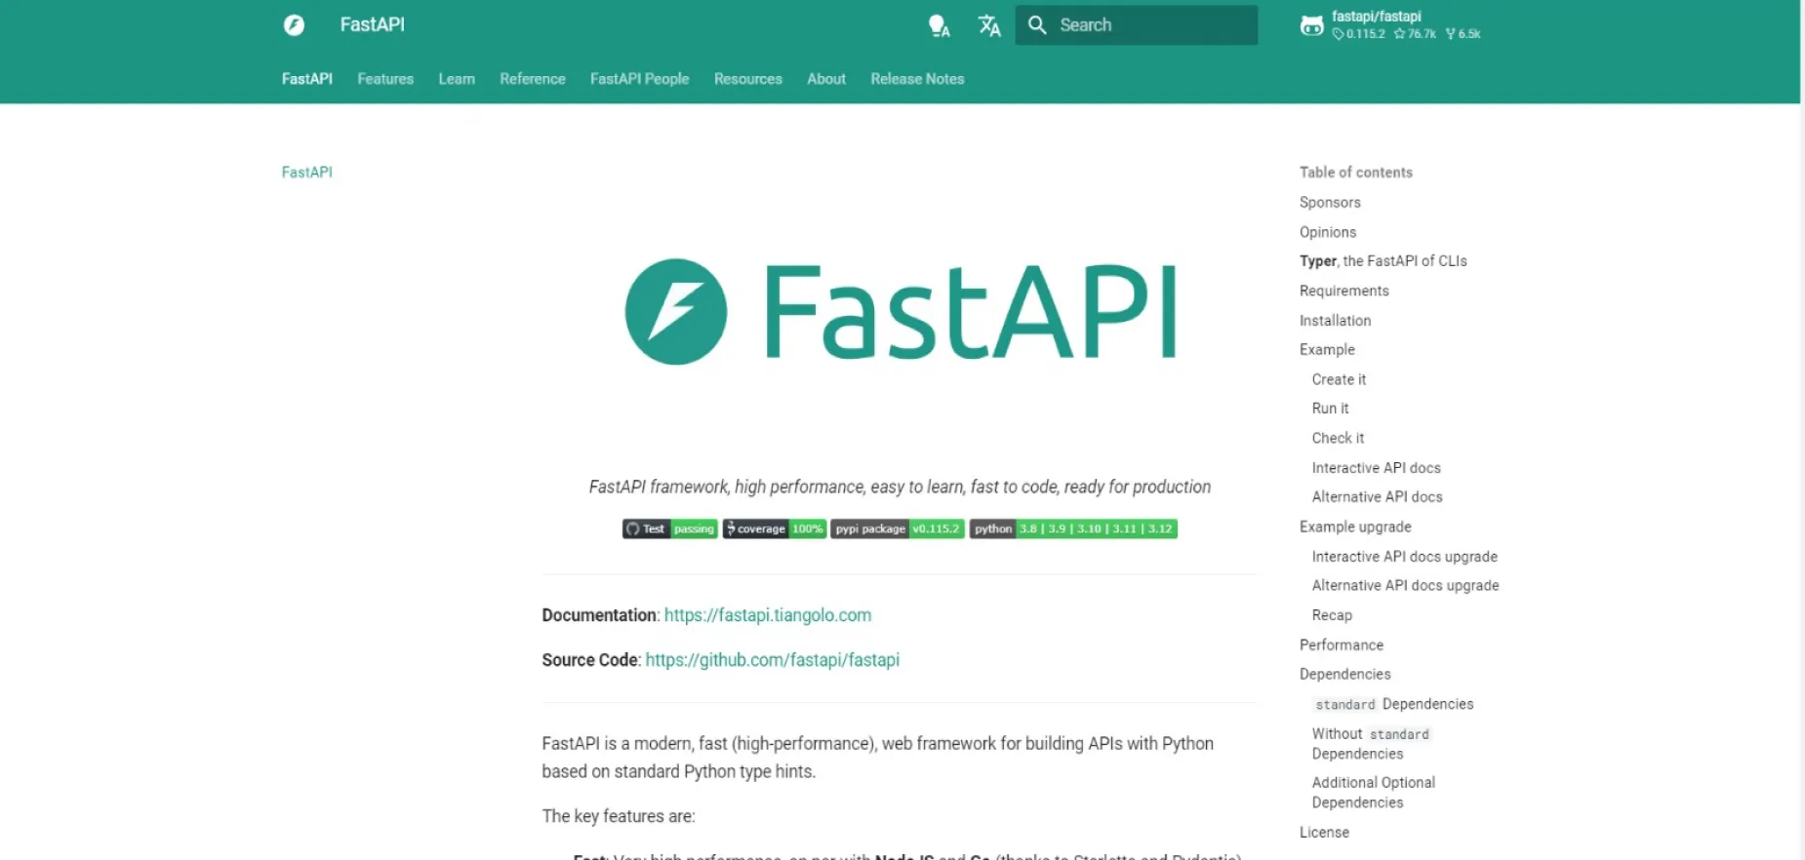Go to Additional Optional Dependencies subsection
The width and height of the screenshot is (1805, 860).
click(x=1374, y=793)
